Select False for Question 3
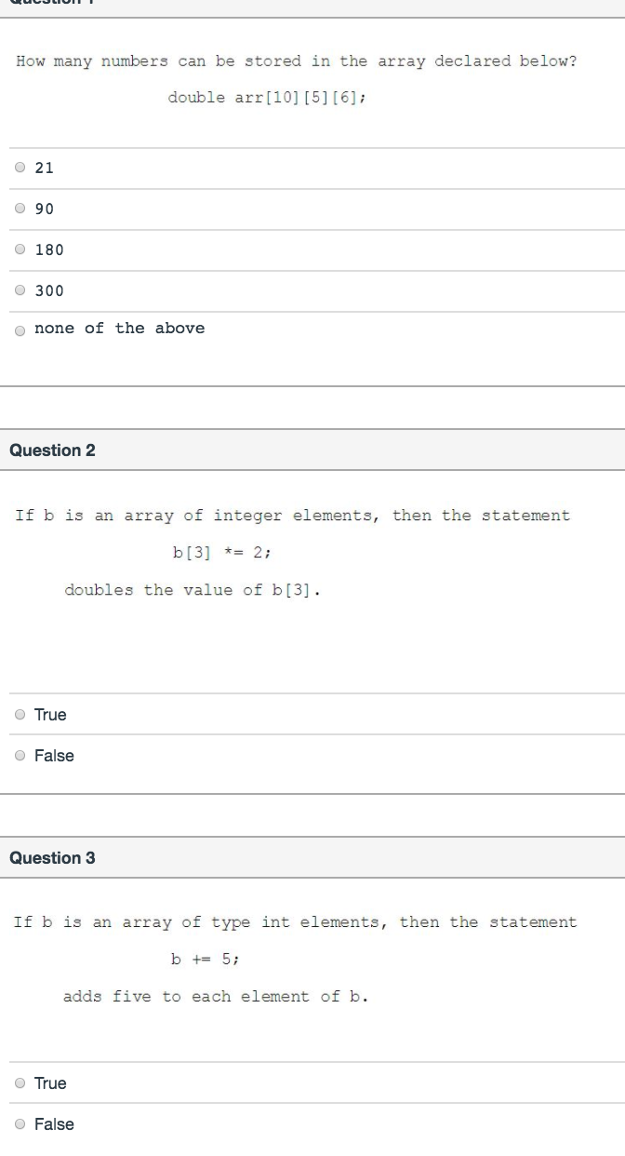The height and width of the screenshot is (1156, 625). click(x=20, y=1125)
